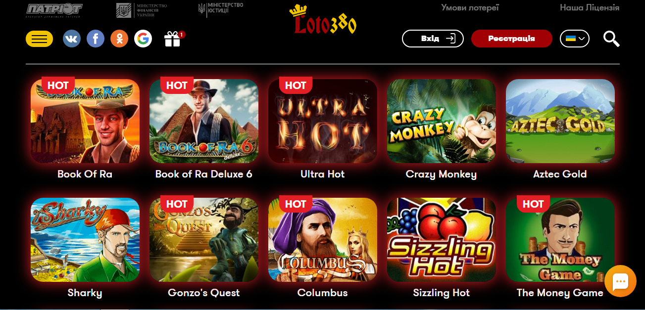Launch the Ultra Hot game thumbnail
Image resolution: width=645 pixels, height=310 pixels.
[323, 121]
